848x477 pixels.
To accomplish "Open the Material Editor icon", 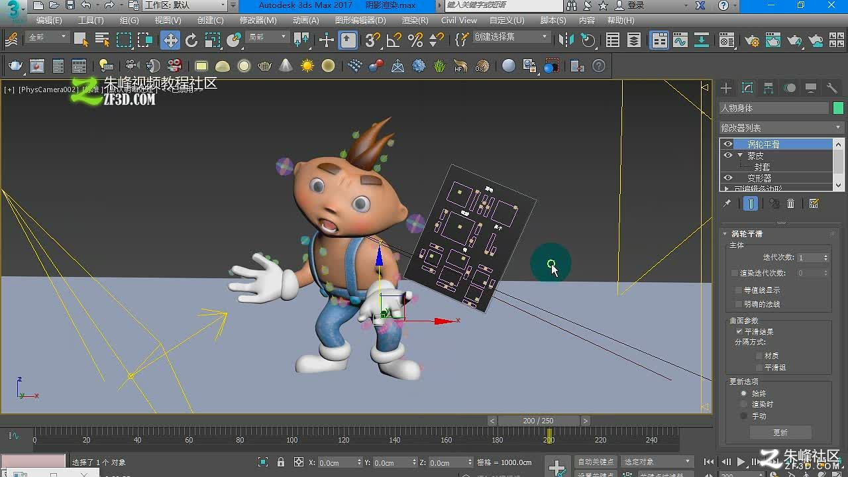I will click(727, 40).
